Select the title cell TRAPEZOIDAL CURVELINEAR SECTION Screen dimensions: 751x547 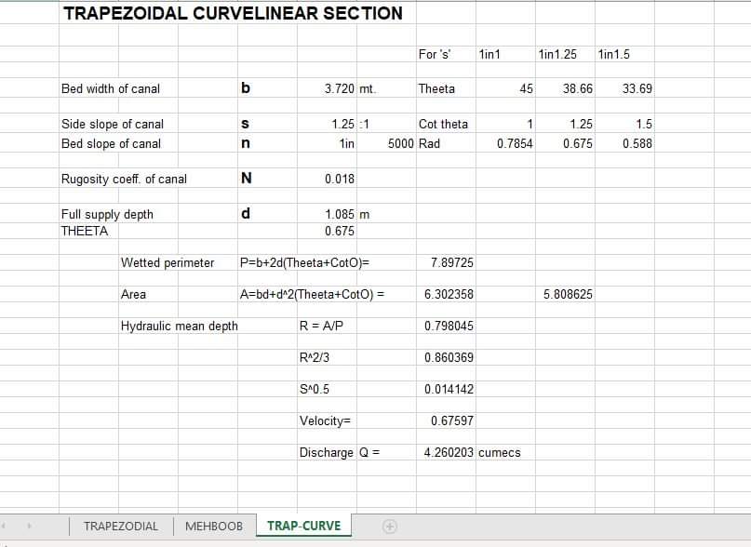click(234, 13)
